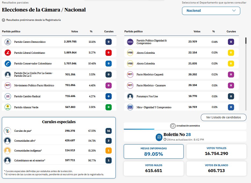
Task: Open the Nacional department dropdown
Action: pyautogui.click(x=211, y=11)
